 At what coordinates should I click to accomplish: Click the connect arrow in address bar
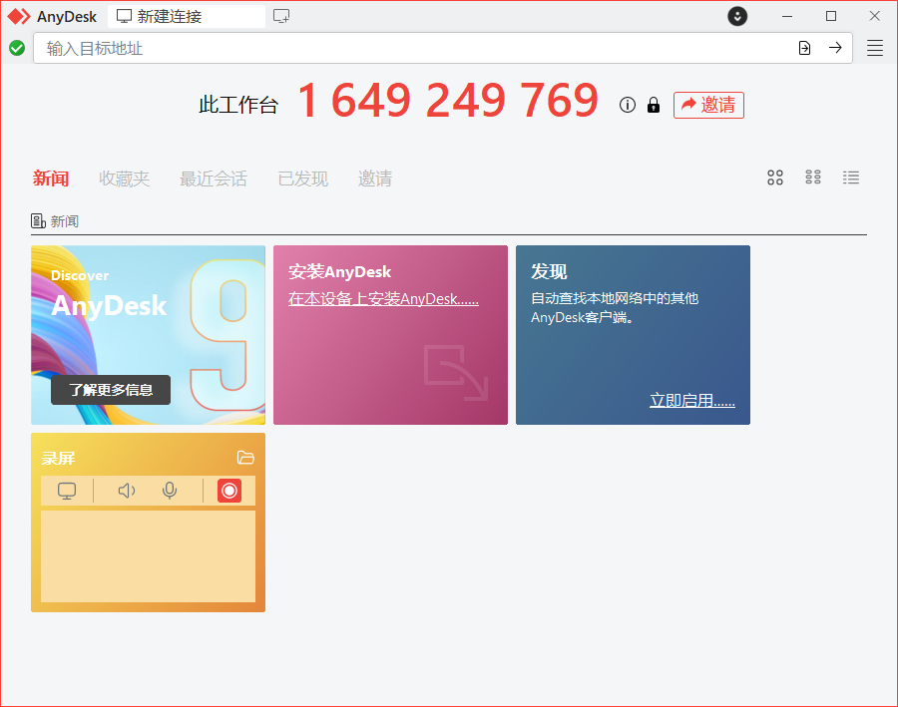click(x=835, y=48)
